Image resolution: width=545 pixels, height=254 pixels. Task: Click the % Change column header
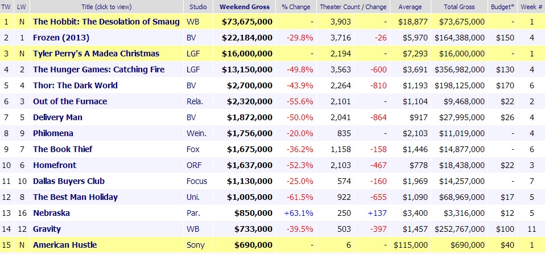click(x=295, y=7)
